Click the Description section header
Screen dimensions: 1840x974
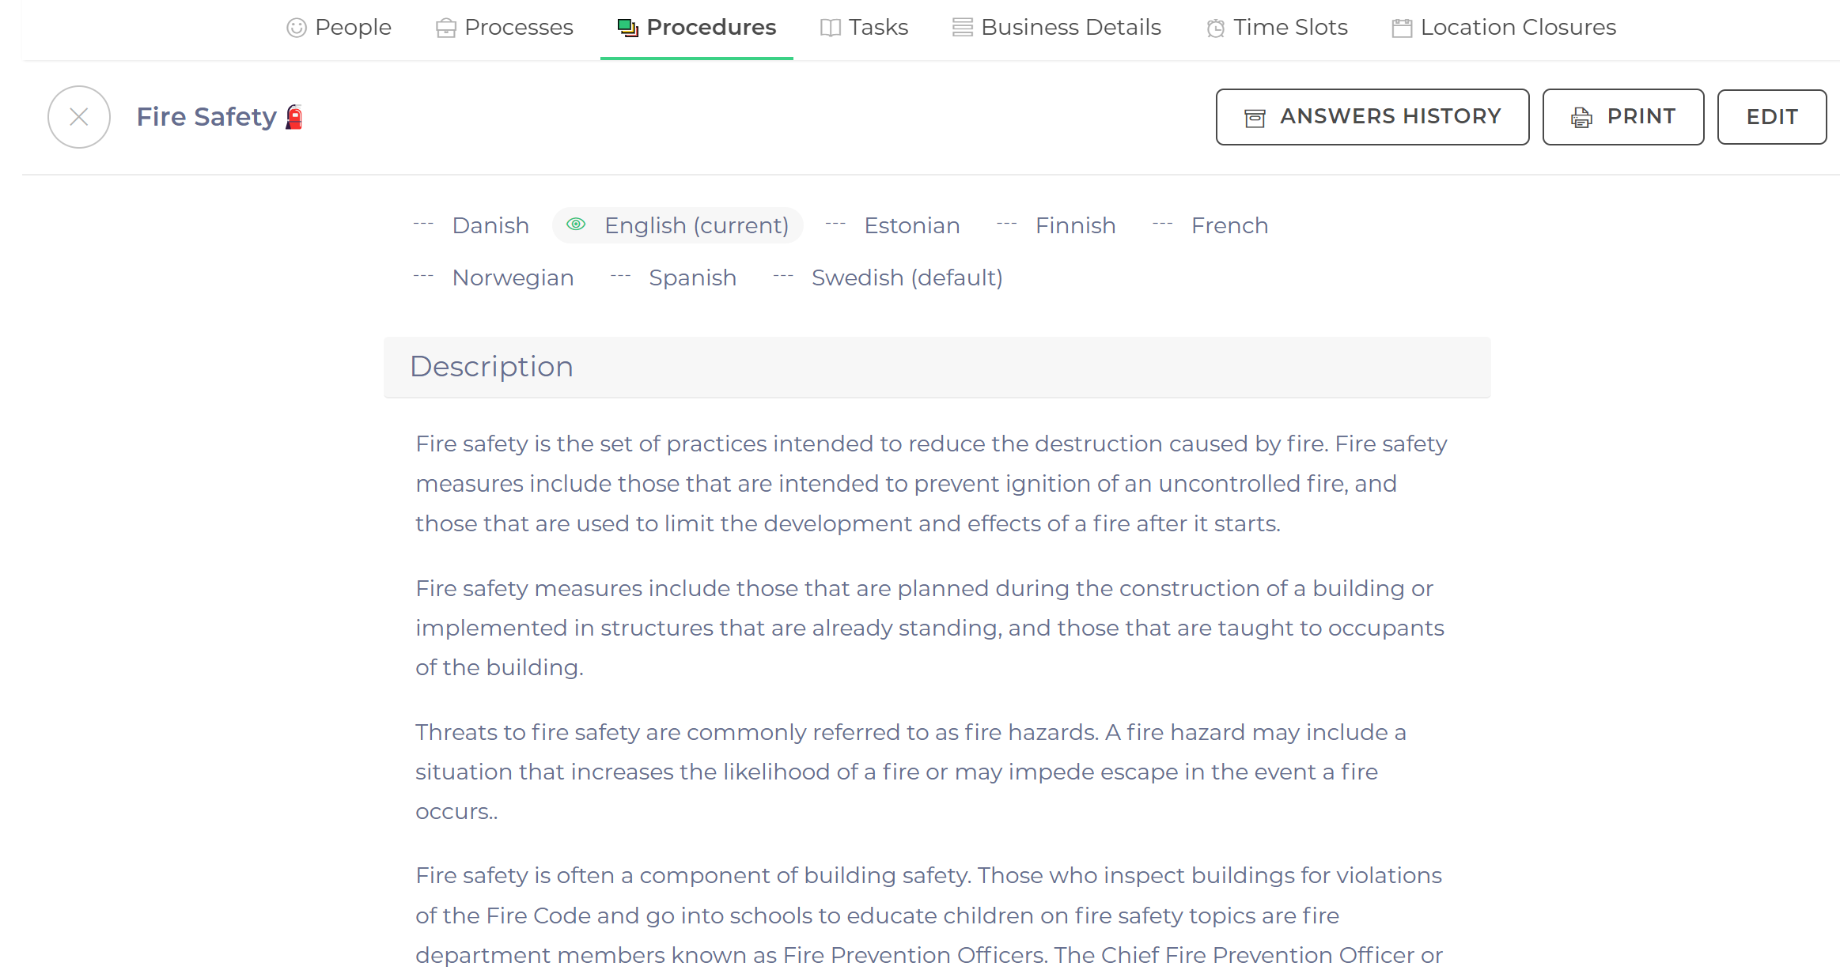tap(937, 367)
